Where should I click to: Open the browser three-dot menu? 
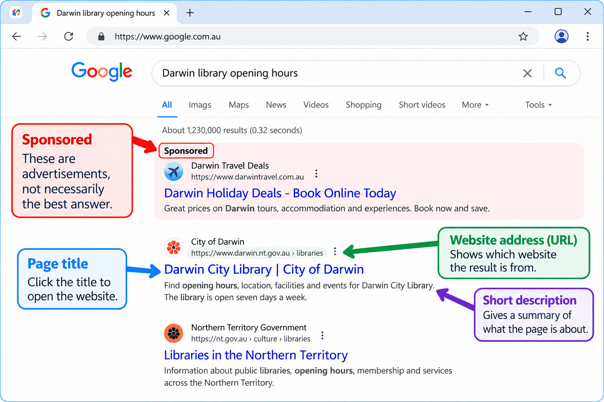(587, 37)
